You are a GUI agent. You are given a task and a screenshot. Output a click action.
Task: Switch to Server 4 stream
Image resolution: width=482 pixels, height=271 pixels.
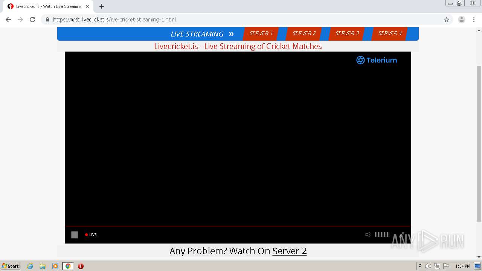tap(390, 33)
